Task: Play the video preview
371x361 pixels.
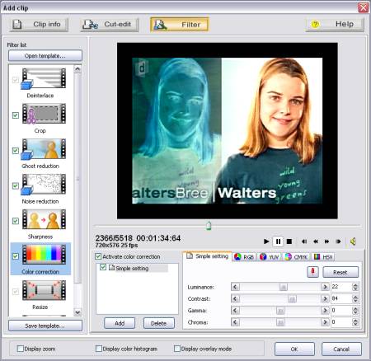Action: pyautogui.click(x=266, y=241)
